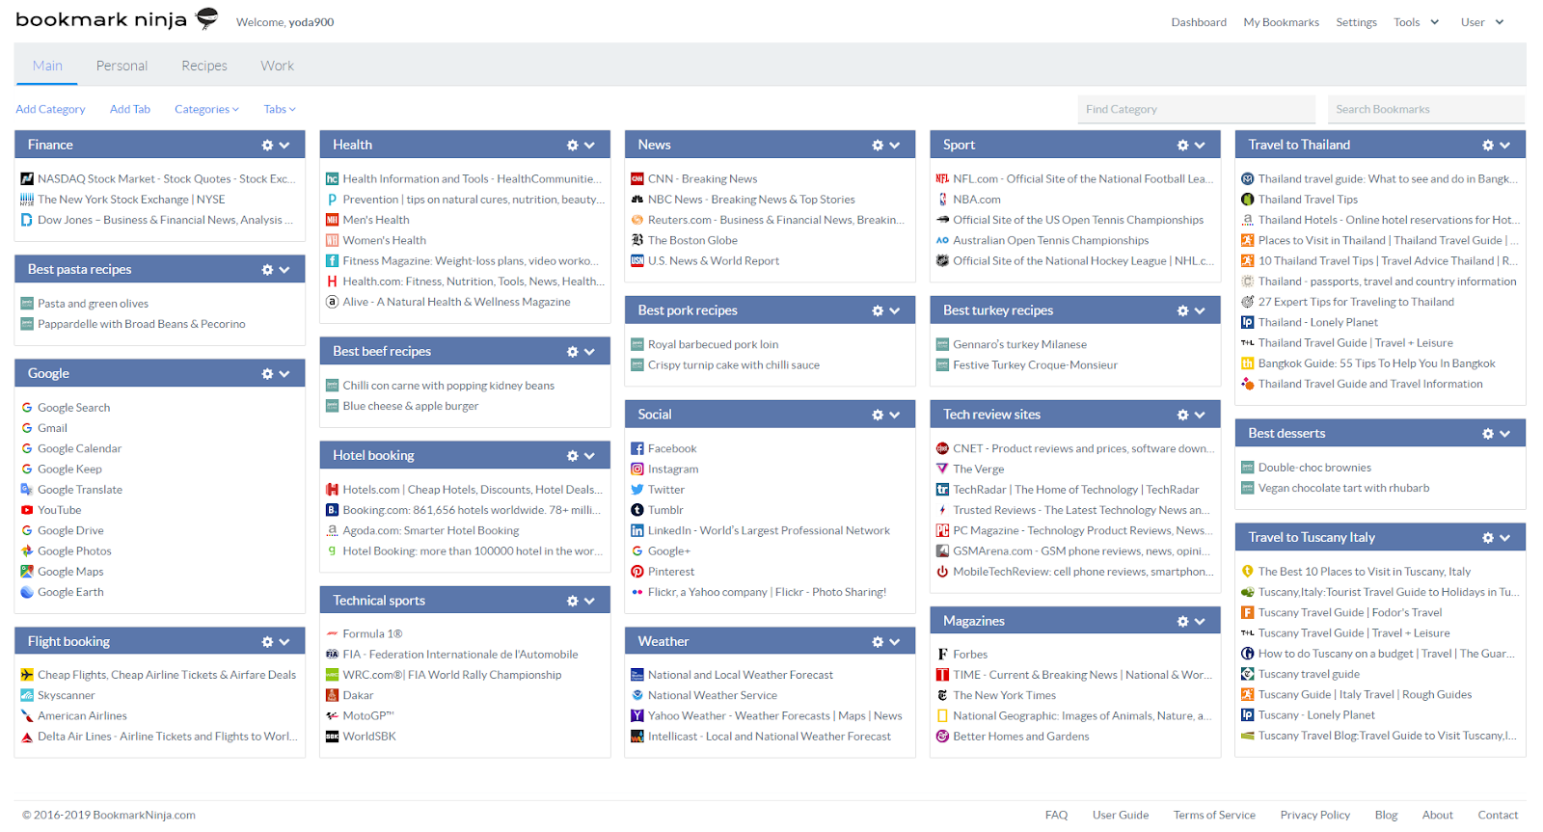Click the Facebook favicon in Social
The height and width of the screenshot is (832, 1543).
coord(637,449)
